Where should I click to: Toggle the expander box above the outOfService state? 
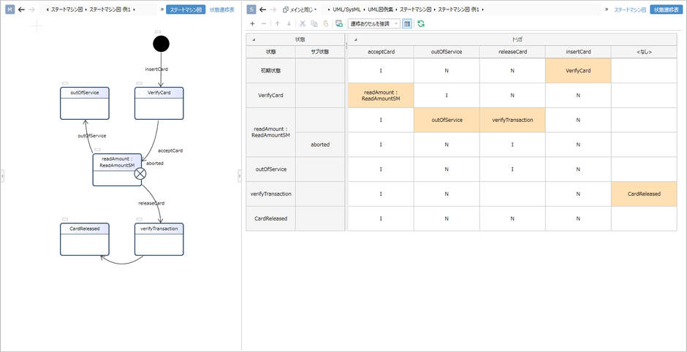click(64, 83)
